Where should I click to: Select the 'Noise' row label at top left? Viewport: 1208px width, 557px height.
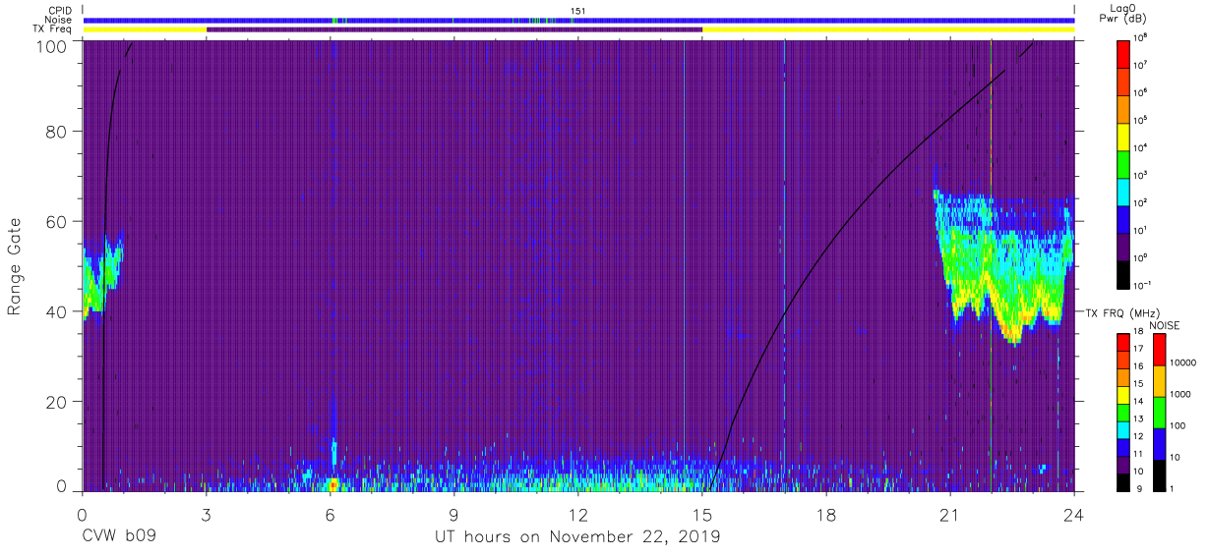click(57, 20)
